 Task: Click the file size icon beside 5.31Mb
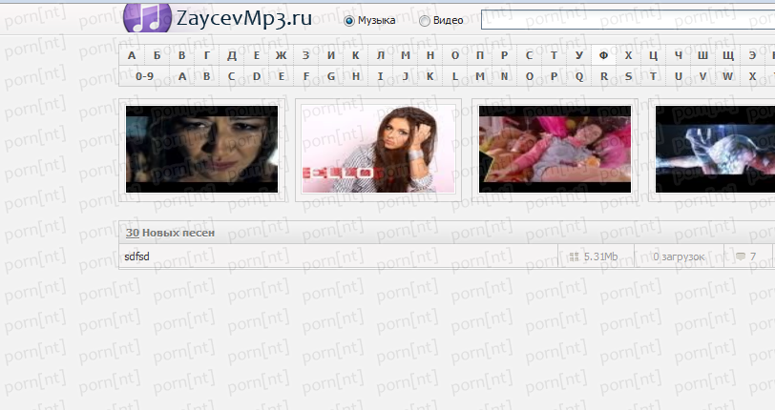point(574,256)
